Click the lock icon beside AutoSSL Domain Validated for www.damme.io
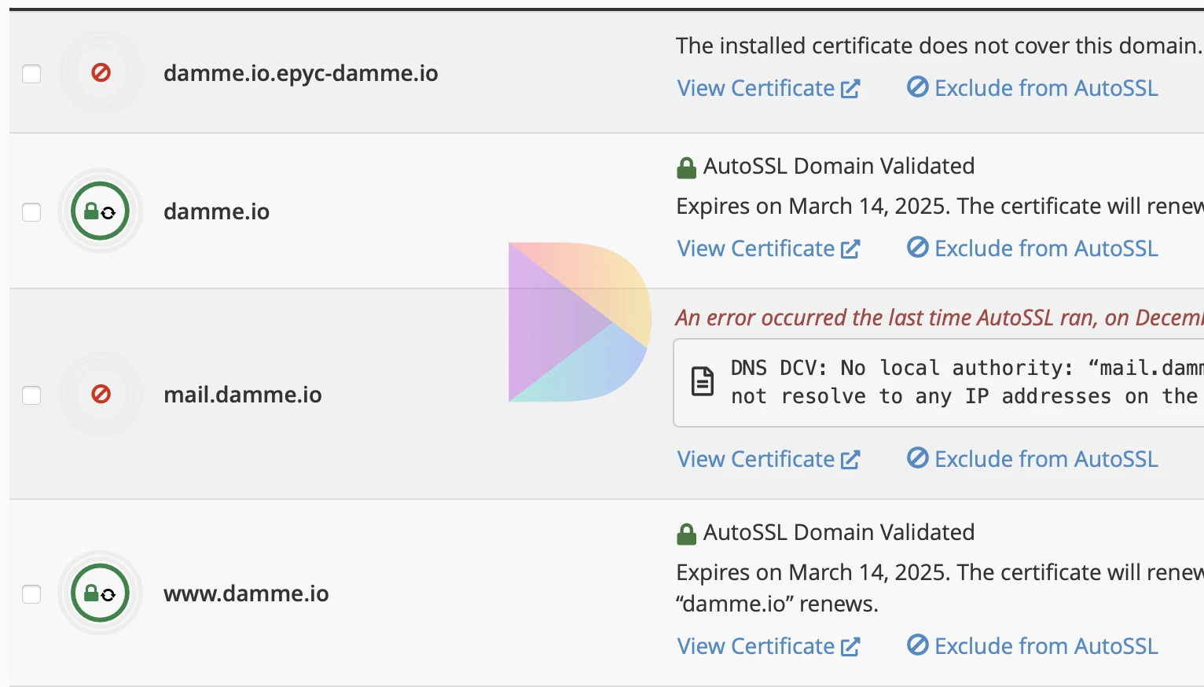 [x=686, y=534]
